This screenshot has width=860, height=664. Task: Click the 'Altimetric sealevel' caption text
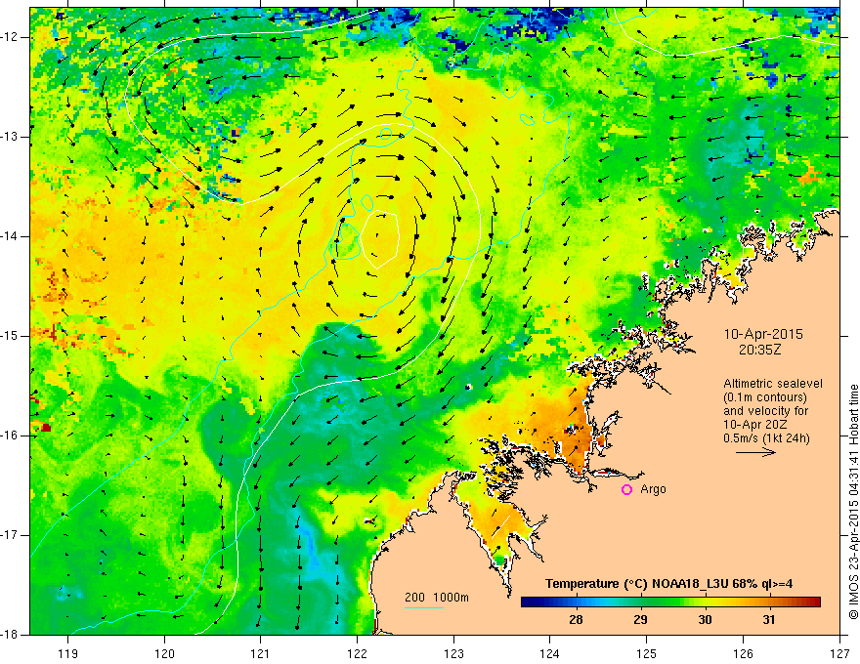[x=773, y=384]
